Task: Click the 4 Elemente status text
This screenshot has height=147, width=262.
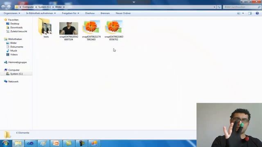Action: tap(23, 133)
